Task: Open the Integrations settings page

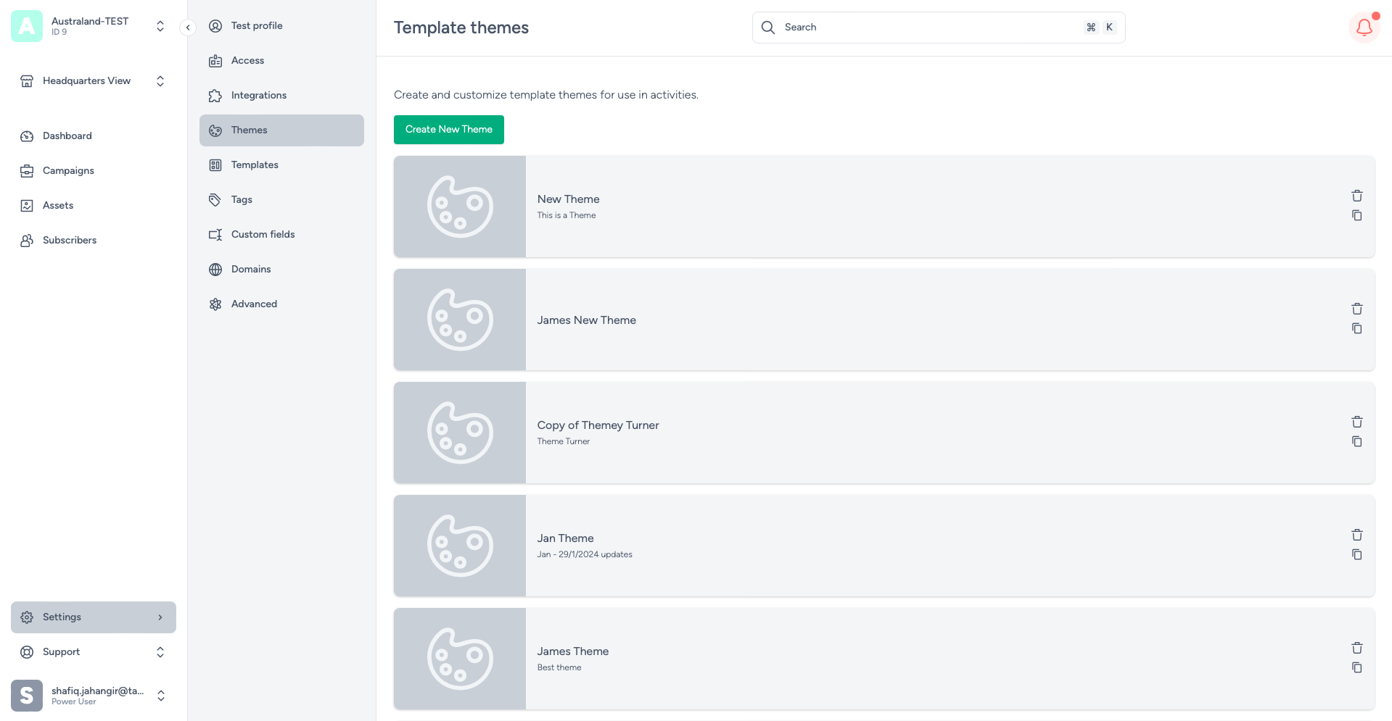Action: tap(258, 96)
